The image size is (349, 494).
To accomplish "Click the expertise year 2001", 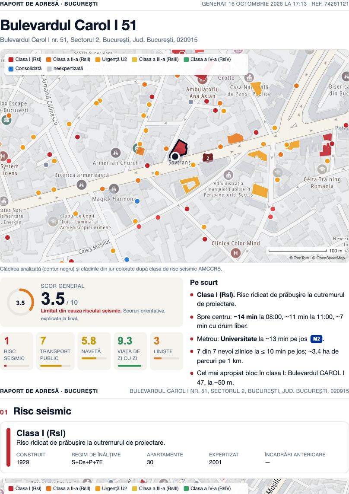I will coord(215,462).
